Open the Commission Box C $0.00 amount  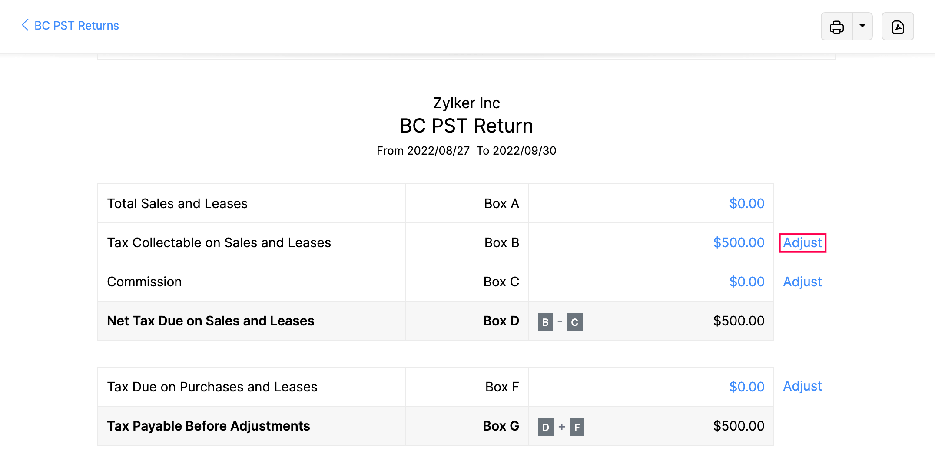coord(746,282)
